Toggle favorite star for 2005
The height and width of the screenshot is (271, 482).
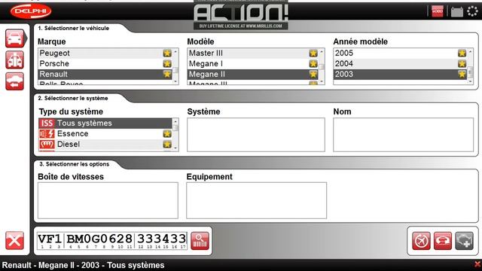pyautogui.click(x=462, y=53)
